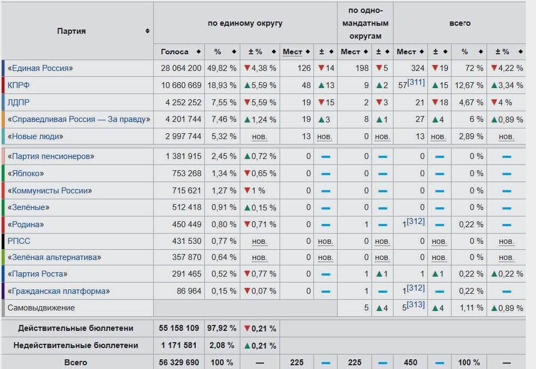Click the black color bar beside РПСС
This screenshot has width=536, height=369.
pos(3,241)
